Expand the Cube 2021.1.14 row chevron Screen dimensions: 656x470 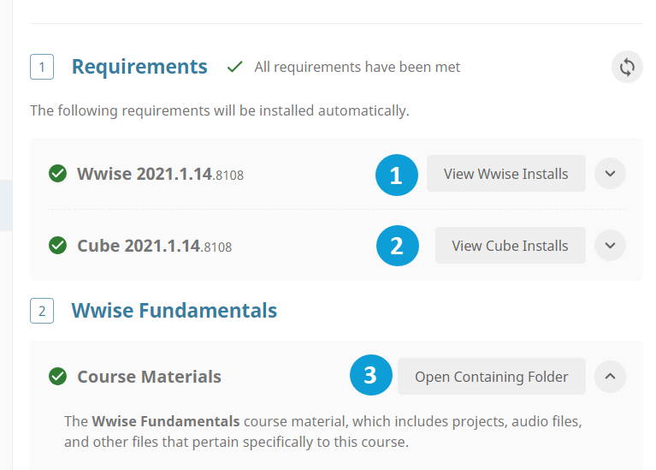[x=610, y=246]
